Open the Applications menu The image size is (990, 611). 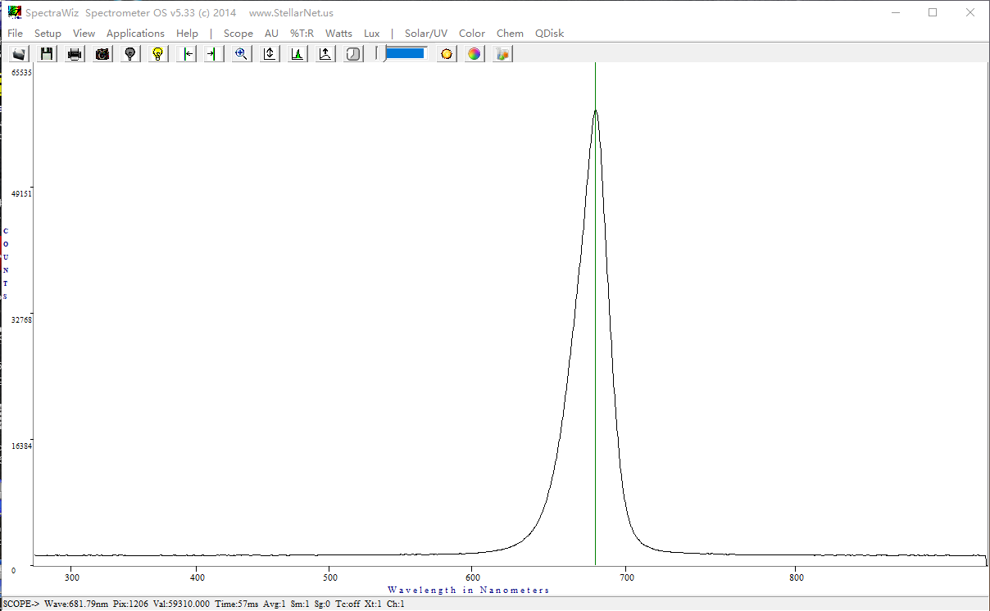(x=135, y=34)
